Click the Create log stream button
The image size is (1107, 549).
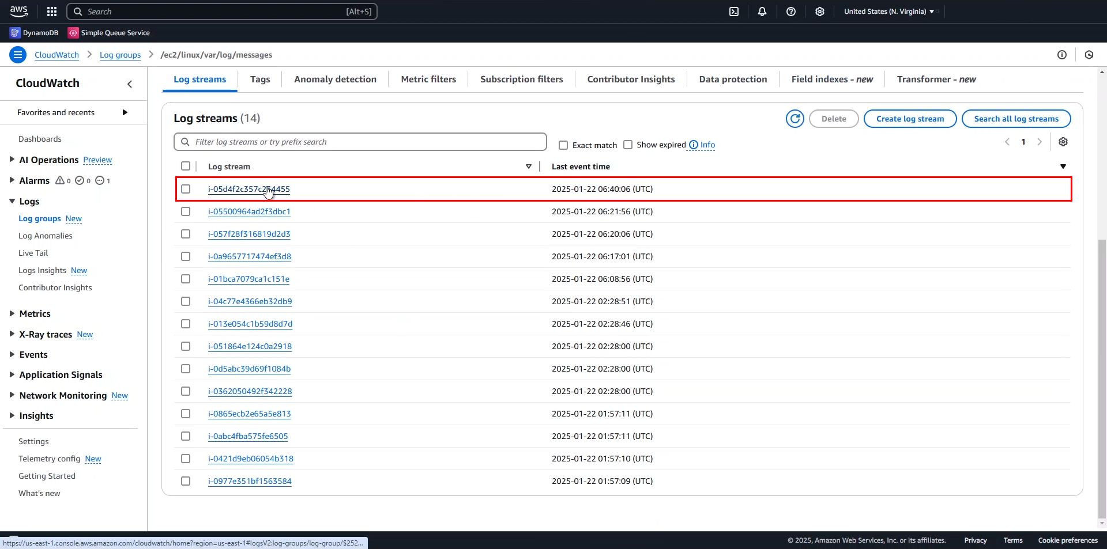(x=910, y=119)
